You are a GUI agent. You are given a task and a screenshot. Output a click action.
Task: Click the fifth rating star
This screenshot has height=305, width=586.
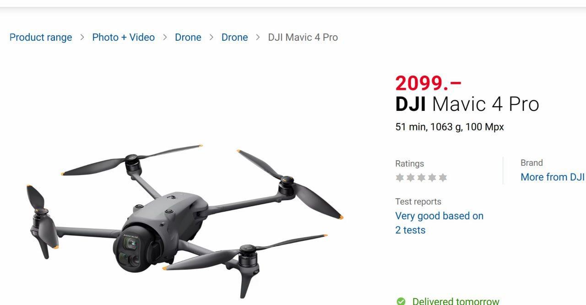click(x=443, y=178)
